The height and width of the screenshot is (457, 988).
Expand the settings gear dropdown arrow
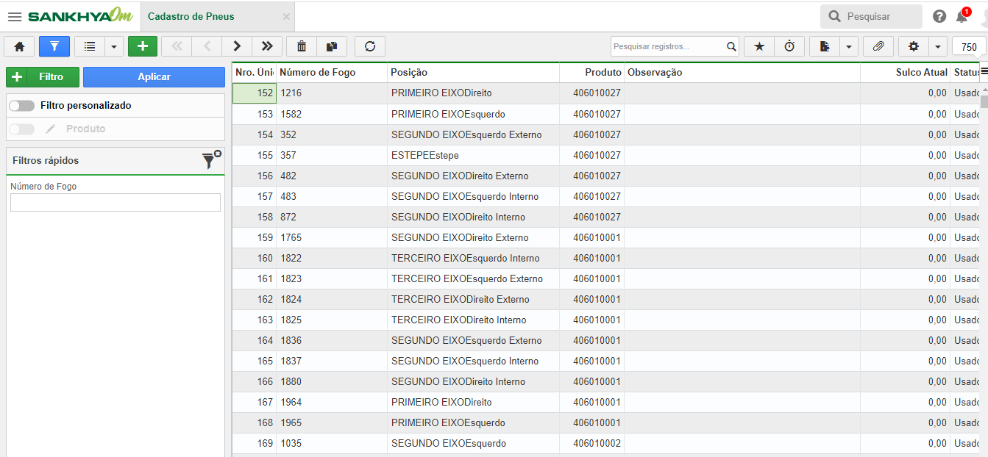click(938, 46)
